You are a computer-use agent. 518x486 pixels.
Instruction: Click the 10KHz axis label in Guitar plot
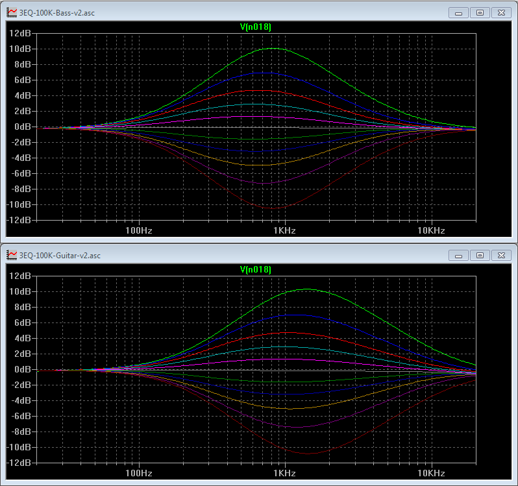431,473
